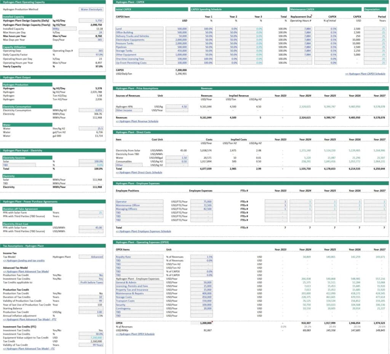Select the Equipment Value subject to Tax Credit cell
Image resolution: width=390 pixels, height=354 pixels.
[x=91, y=338]
